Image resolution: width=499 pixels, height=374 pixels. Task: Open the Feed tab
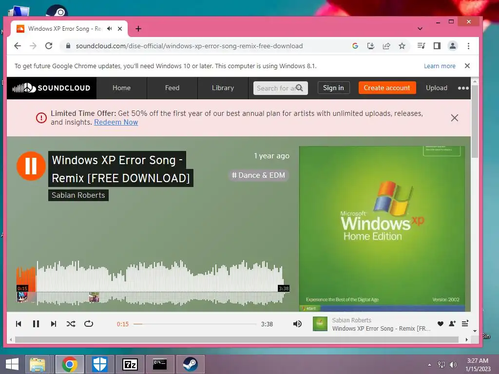pos(172,88)
